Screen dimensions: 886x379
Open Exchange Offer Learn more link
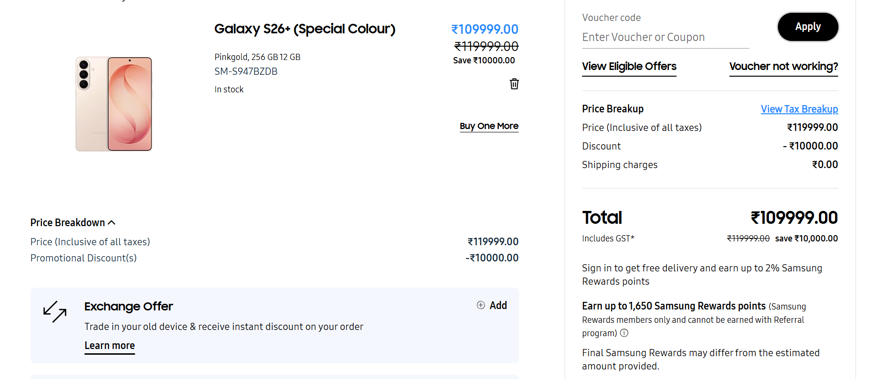point(110,346)
